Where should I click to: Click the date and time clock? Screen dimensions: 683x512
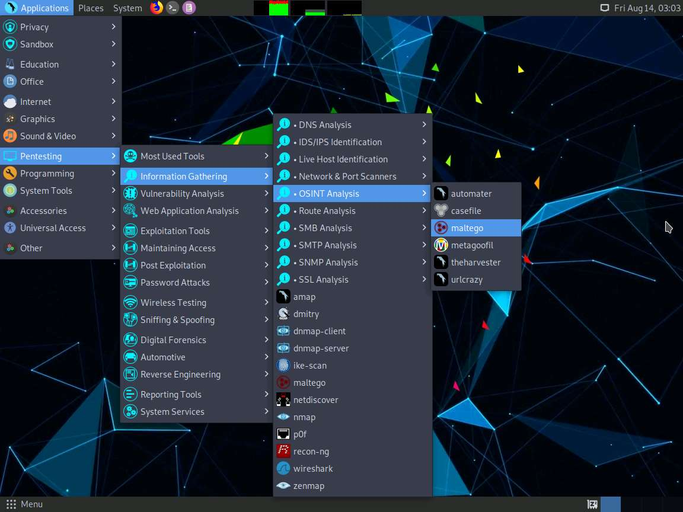tap(647, 8)
